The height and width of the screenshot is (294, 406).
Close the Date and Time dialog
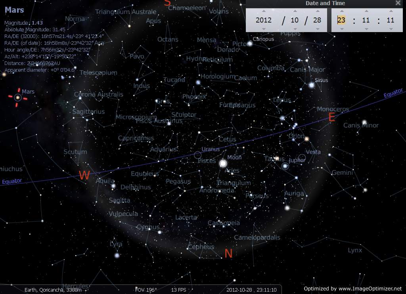click(x=398, y=3)
